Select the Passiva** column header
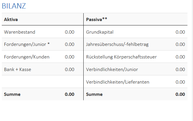The image size is (193, 121). pyautogui.click(x=96, y=19)
